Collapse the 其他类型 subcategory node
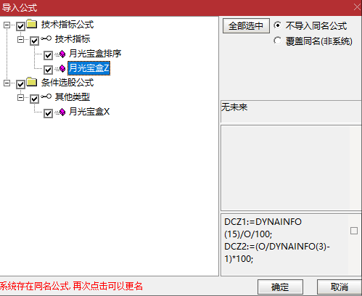 [21, 97]
